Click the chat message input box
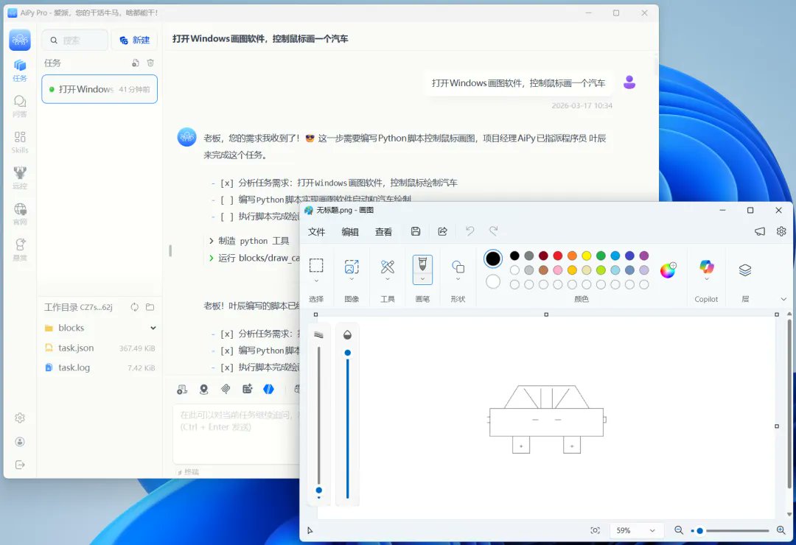 237,434
